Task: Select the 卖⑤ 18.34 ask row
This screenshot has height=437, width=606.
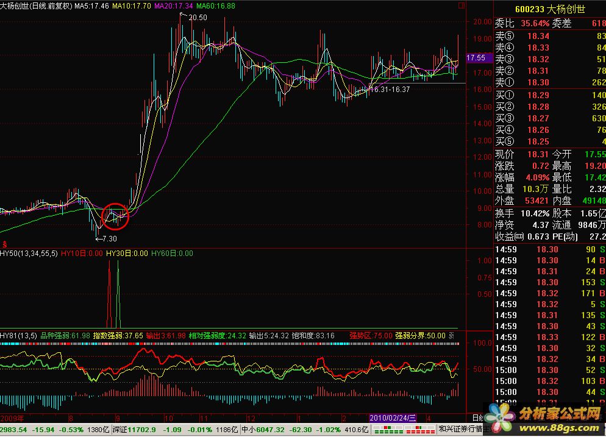Action: (551, 37)
